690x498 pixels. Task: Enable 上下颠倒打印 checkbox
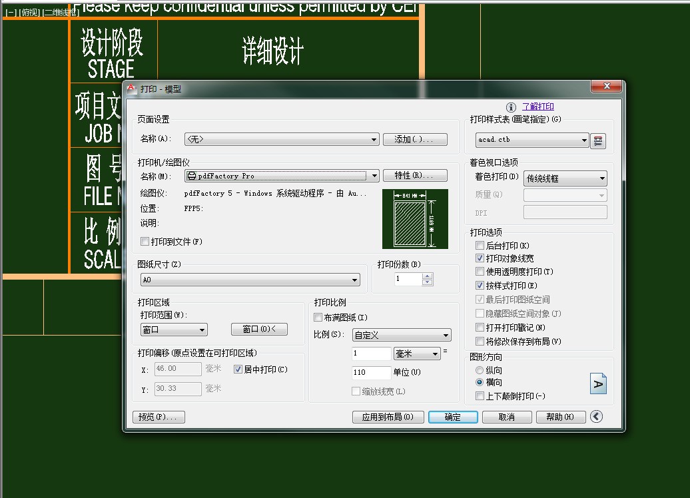coord(480,396)
